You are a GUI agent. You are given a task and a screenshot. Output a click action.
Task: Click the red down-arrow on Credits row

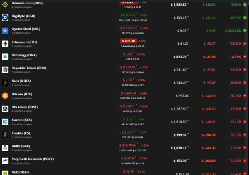[x=245, y=135]
